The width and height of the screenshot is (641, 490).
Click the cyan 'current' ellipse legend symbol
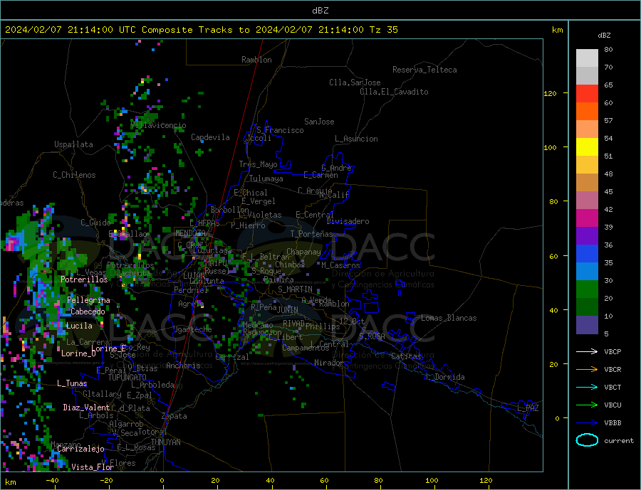[x=587, y=440]
